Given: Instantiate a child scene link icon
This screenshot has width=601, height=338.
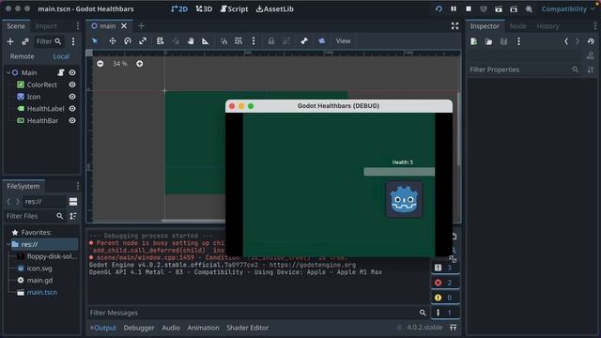Looking at the screenshot, I should click(25, 41).
